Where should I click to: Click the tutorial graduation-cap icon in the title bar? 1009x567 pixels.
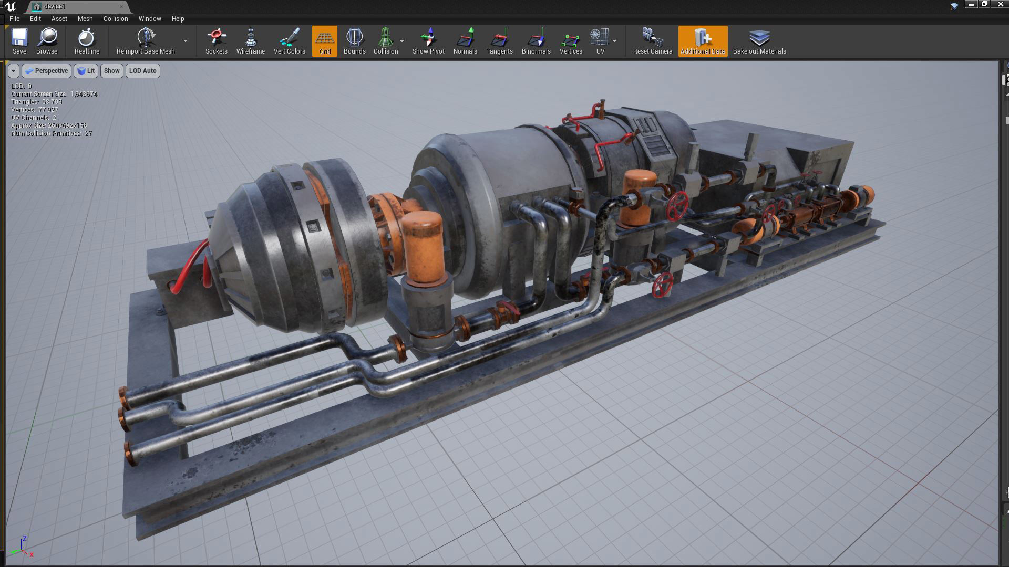pyautogui.click(x=954, y=6)
